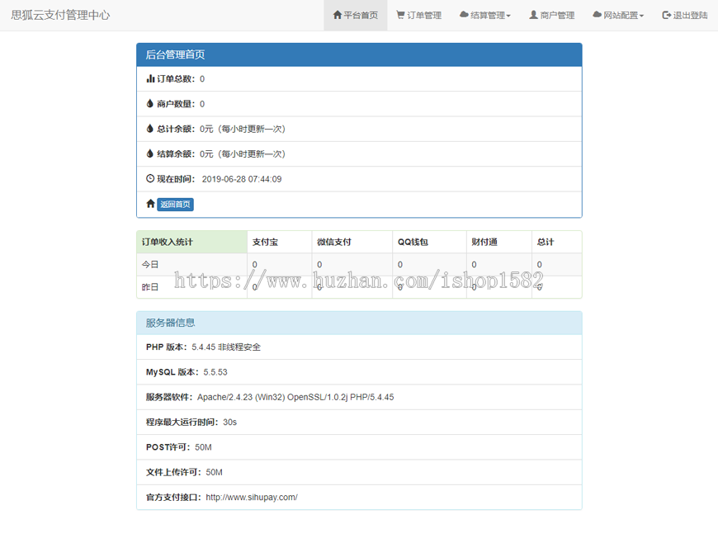
Task: Click the icon beside 总计余额
Action: tap(149, 129)
